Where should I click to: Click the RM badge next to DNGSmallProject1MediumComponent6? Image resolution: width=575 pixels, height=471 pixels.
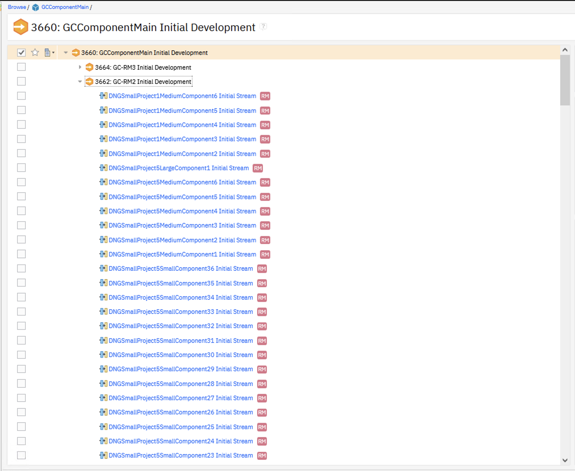(265, 96)
